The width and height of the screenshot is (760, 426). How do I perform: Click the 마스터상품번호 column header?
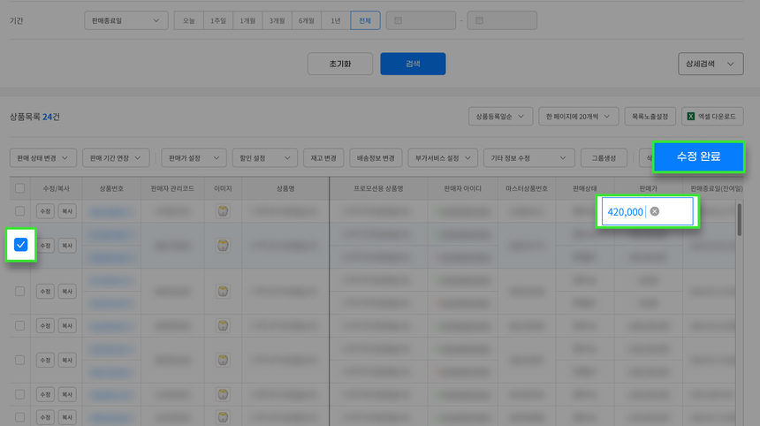(x=527, y=188)
